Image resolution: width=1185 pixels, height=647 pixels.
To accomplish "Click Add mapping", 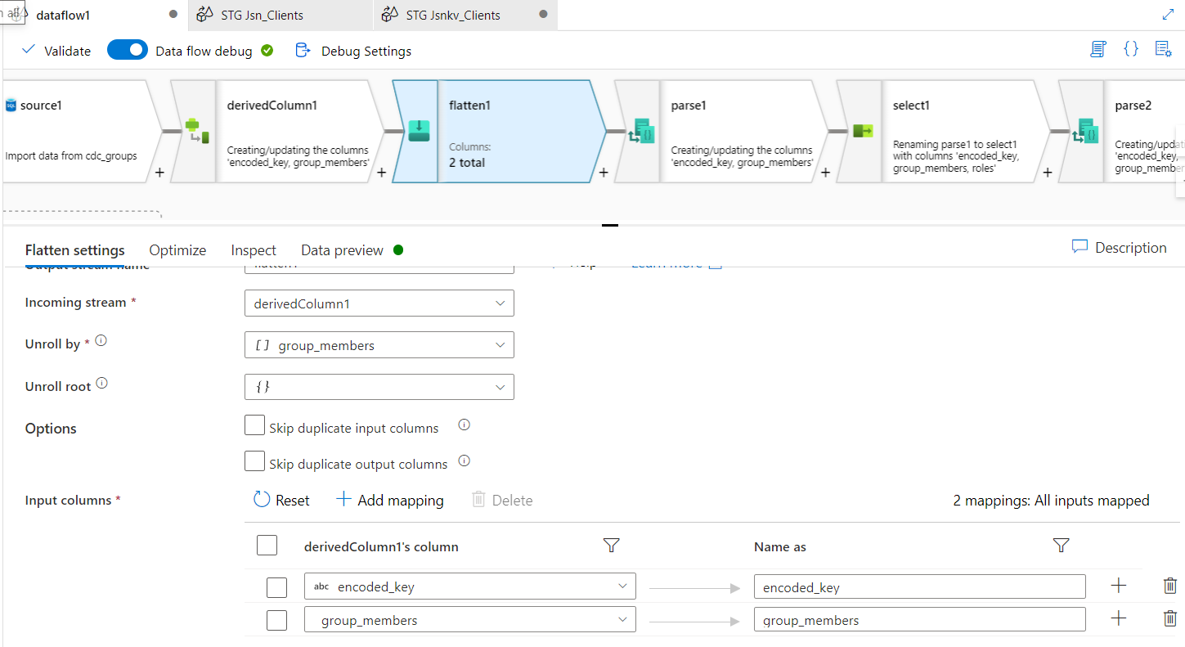I will pos(390,500).
